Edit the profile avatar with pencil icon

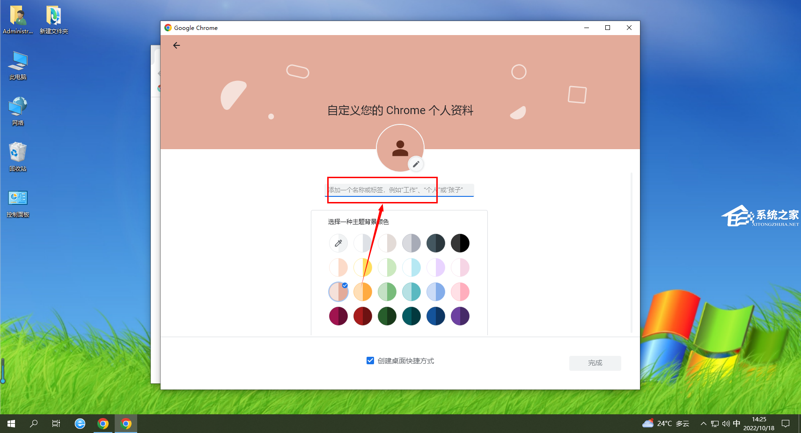[x=416, y=164]
